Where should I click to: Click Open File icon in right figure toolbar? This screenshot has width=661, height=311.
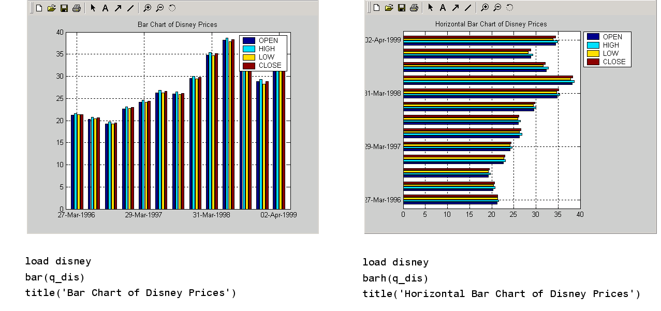click(389, 7)
